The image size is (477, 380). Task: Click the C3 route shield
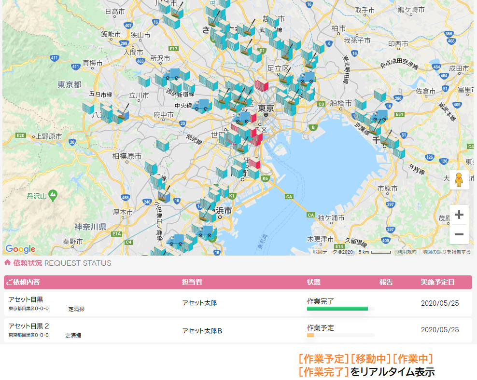pos(321,104)
